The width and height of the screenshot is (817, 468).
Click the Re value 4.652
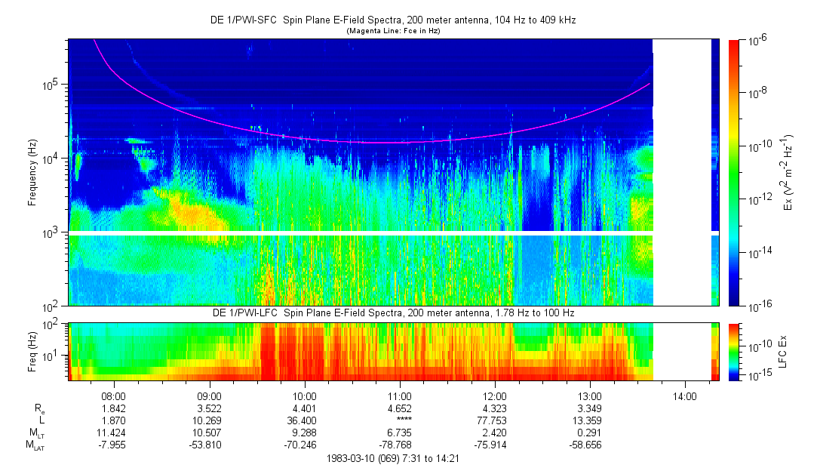tap(399, 408)
